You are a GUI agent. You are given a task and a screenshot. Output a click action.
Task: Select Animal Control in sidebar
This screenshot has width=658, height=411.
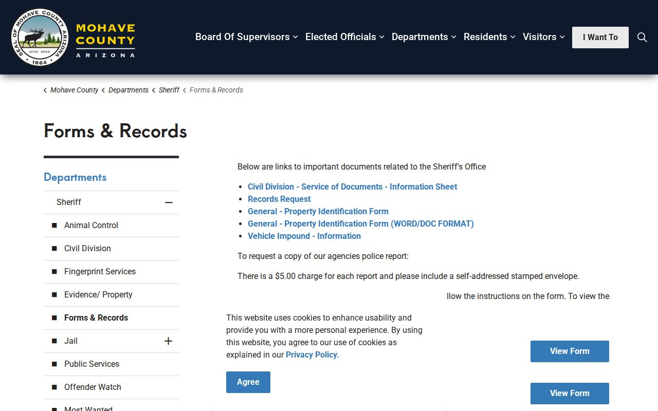point(91,226)
